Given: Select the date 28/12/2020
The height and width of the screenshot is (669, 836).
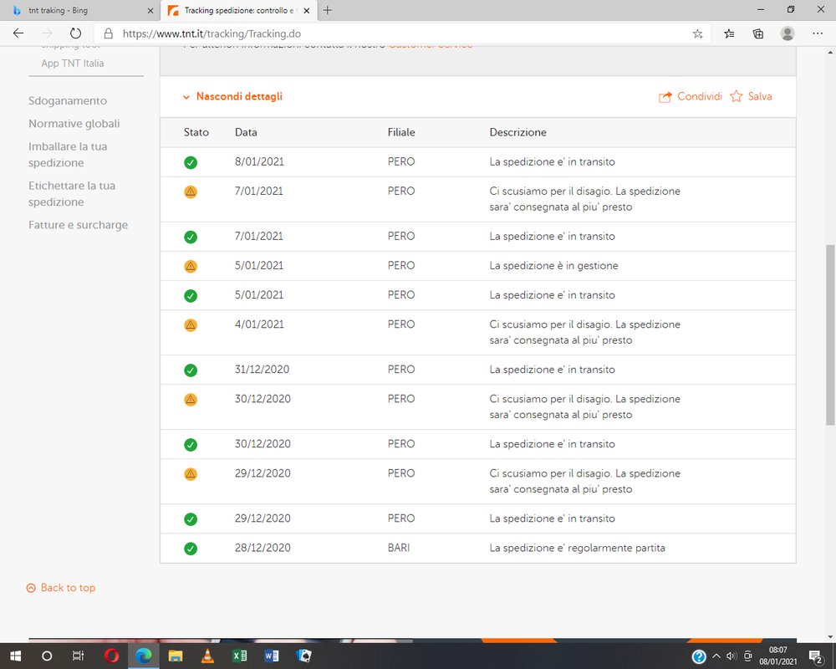Looking at the screenshot, I should [x=263, y=548].
